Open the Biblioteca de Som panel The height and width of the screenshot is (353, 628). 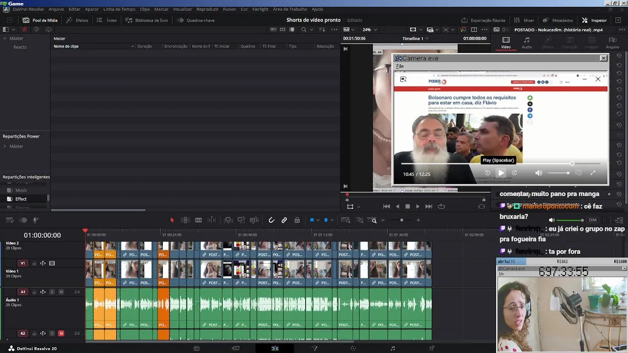[147, 20]
